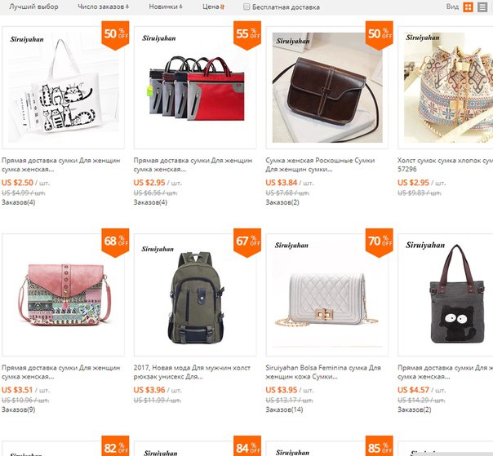493x456 pixels.
Task: Switch to list view icon
Action: coord(482,7)
